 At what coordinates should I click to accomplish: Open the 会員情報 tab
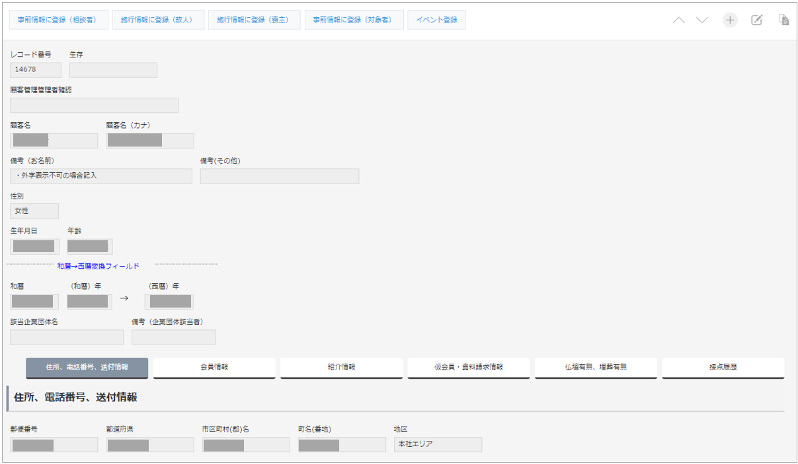point(214,367)
